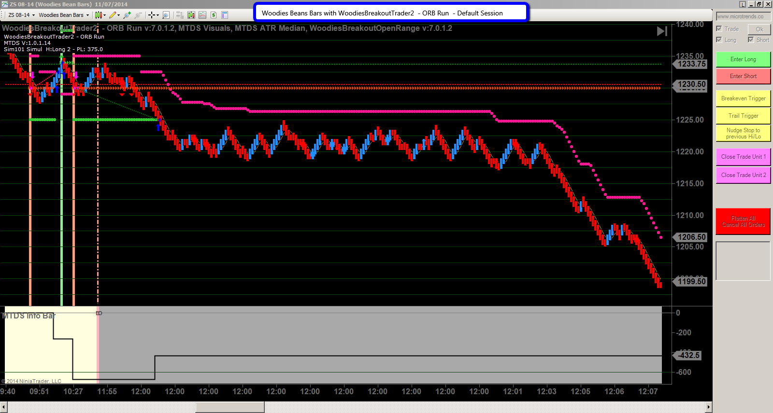Image resolution: width=773 pixels, height=413 pixels.
Task: Click the Enter Short button
Action: coord(743,76)
